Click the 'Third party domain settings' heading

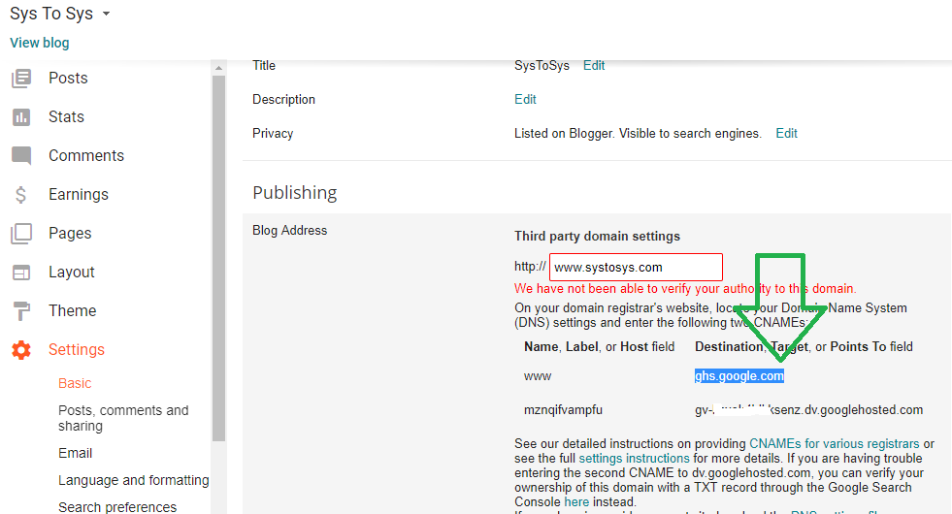[597, 237]
